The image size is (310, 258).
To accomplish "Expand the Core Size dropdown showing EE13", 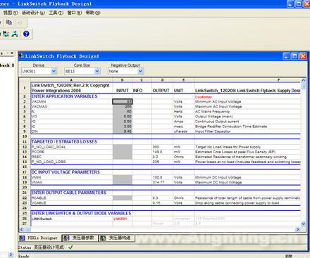I will 82,71.
